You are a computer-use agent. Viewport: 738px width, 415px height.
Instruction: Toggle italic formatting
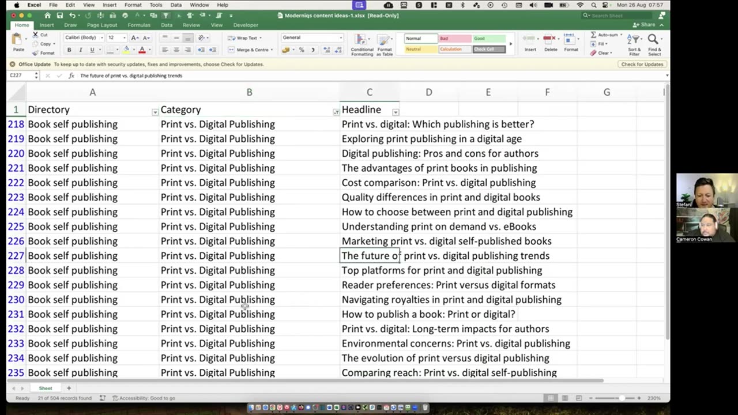[x=80, y=50]
